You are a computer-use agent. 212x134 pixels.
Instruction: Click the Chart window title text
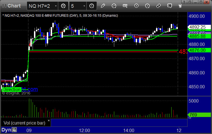click(14, 6)
